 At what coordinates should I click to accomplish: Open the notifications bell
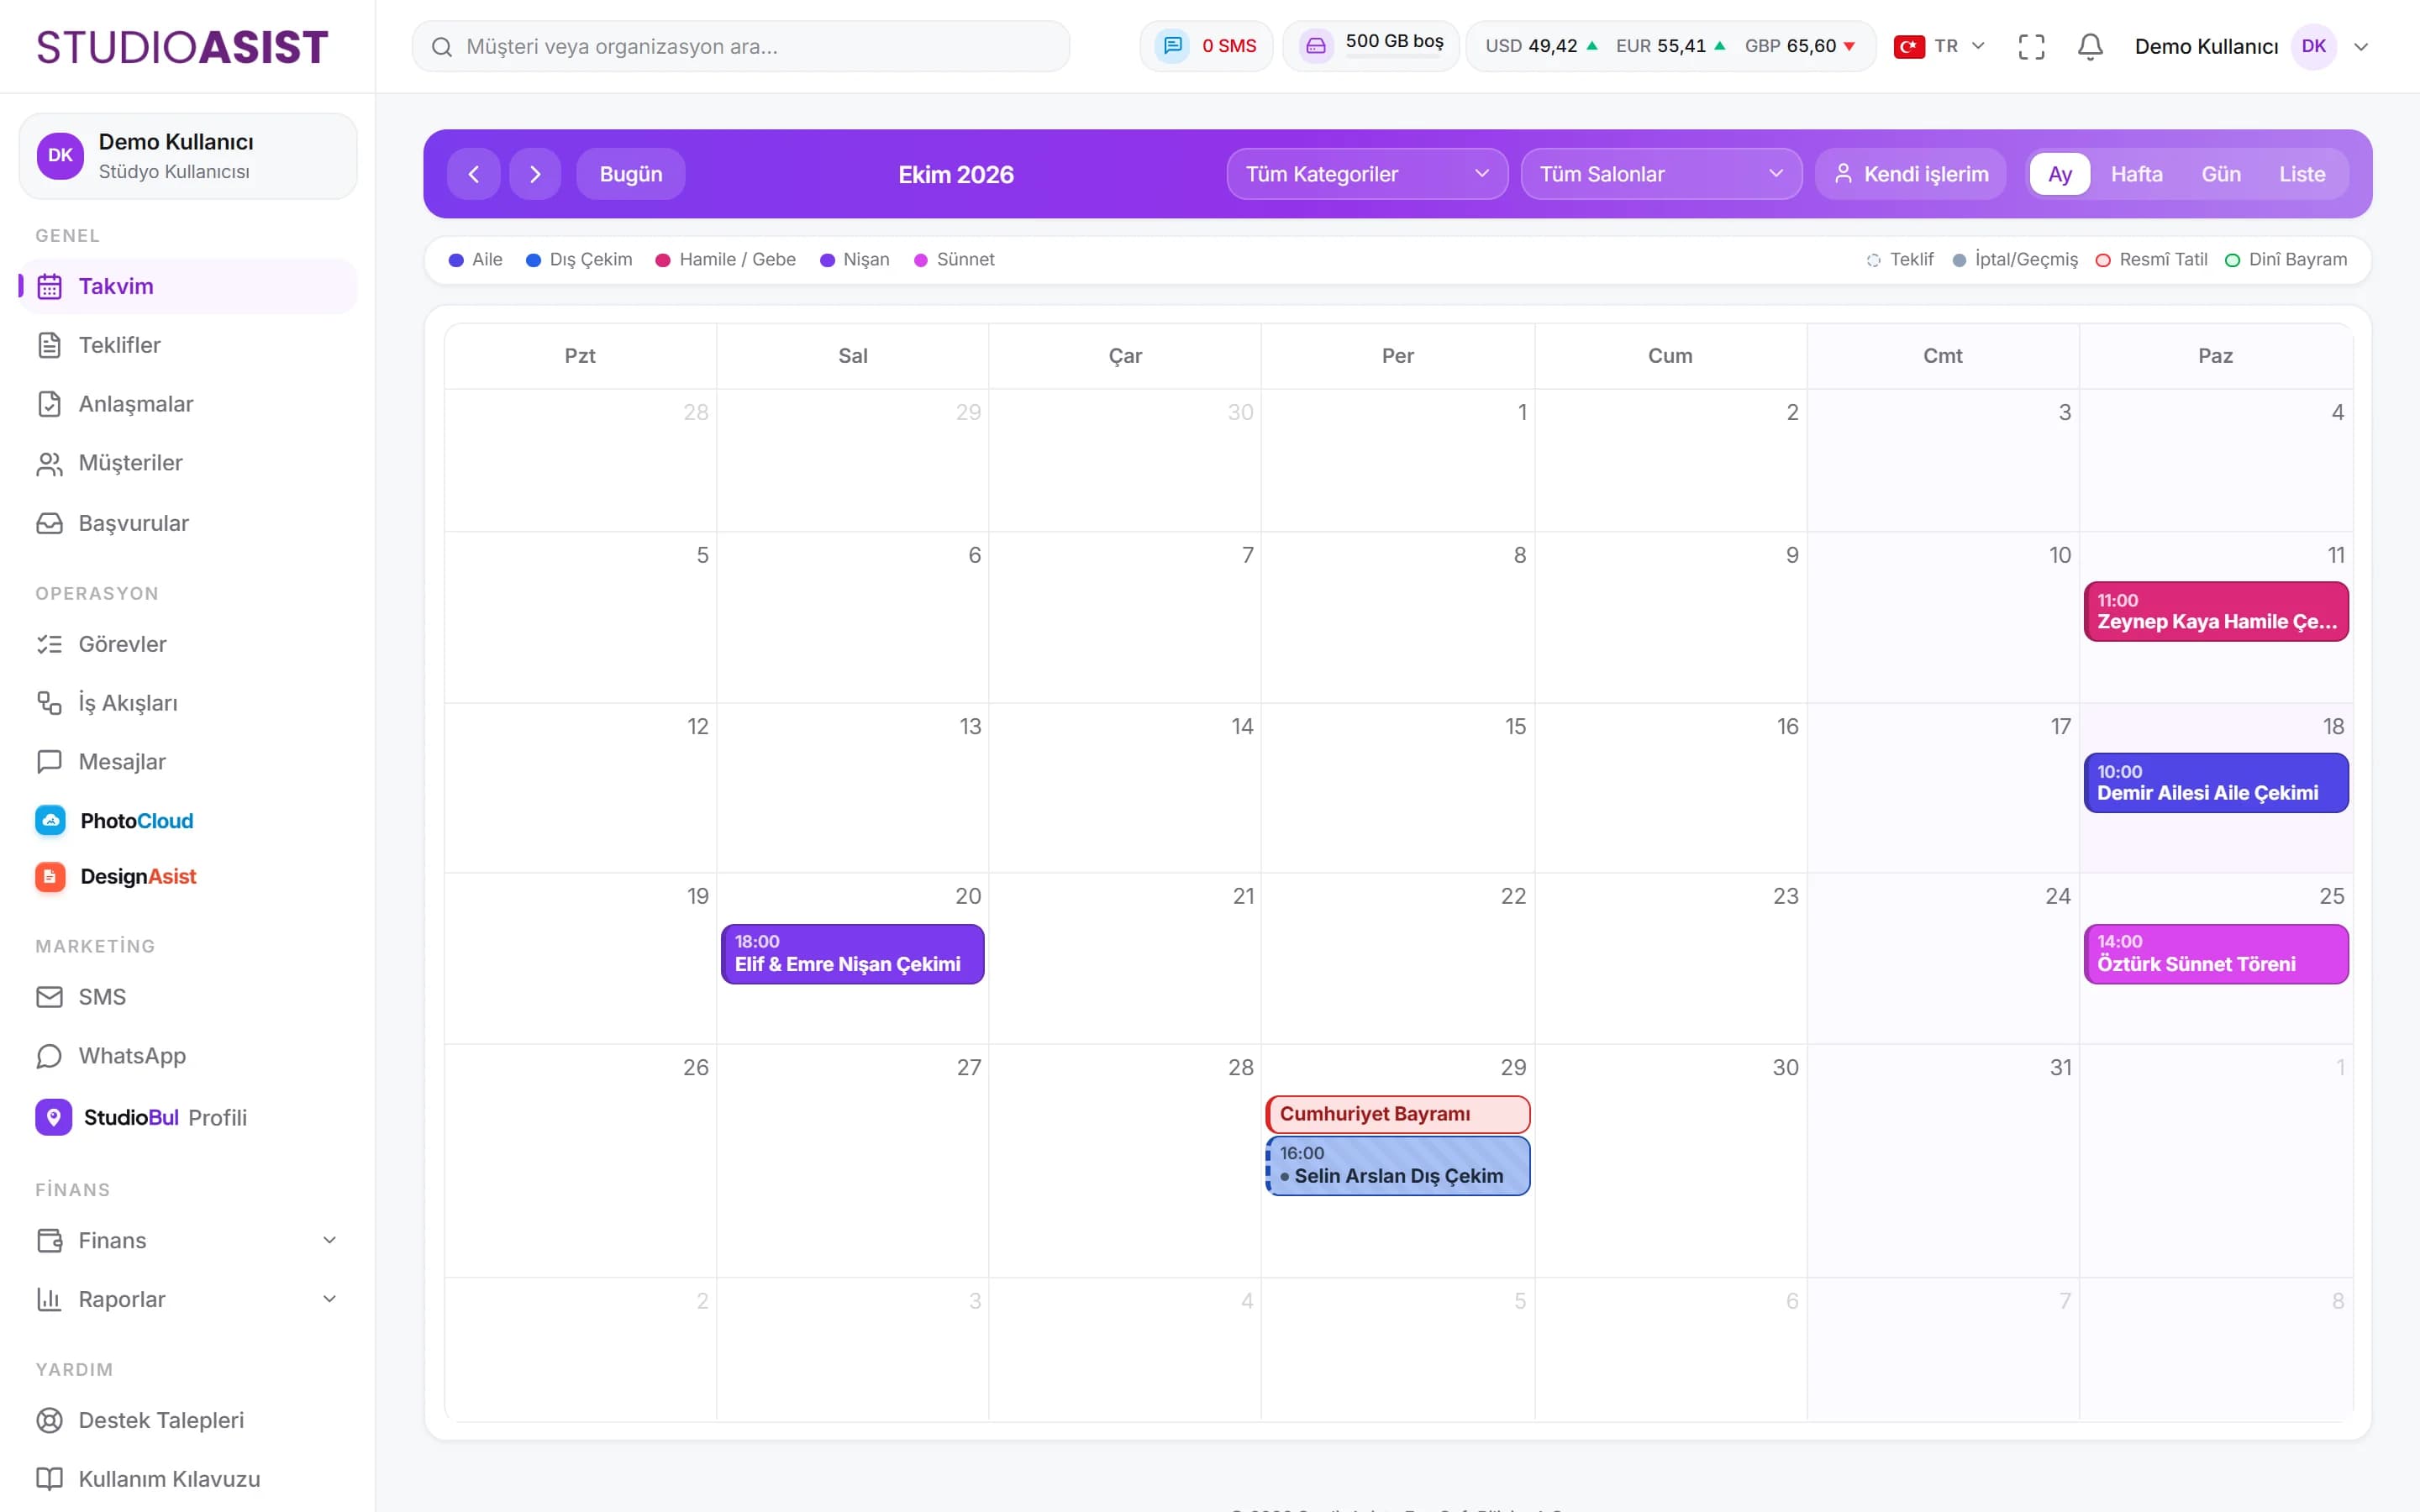point(2090,47)
